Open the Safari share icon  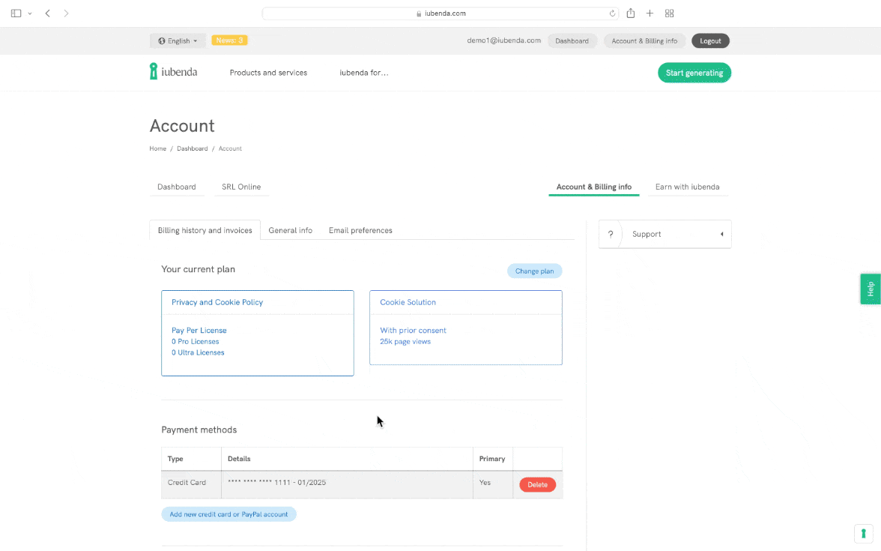(x=631, y=13)
